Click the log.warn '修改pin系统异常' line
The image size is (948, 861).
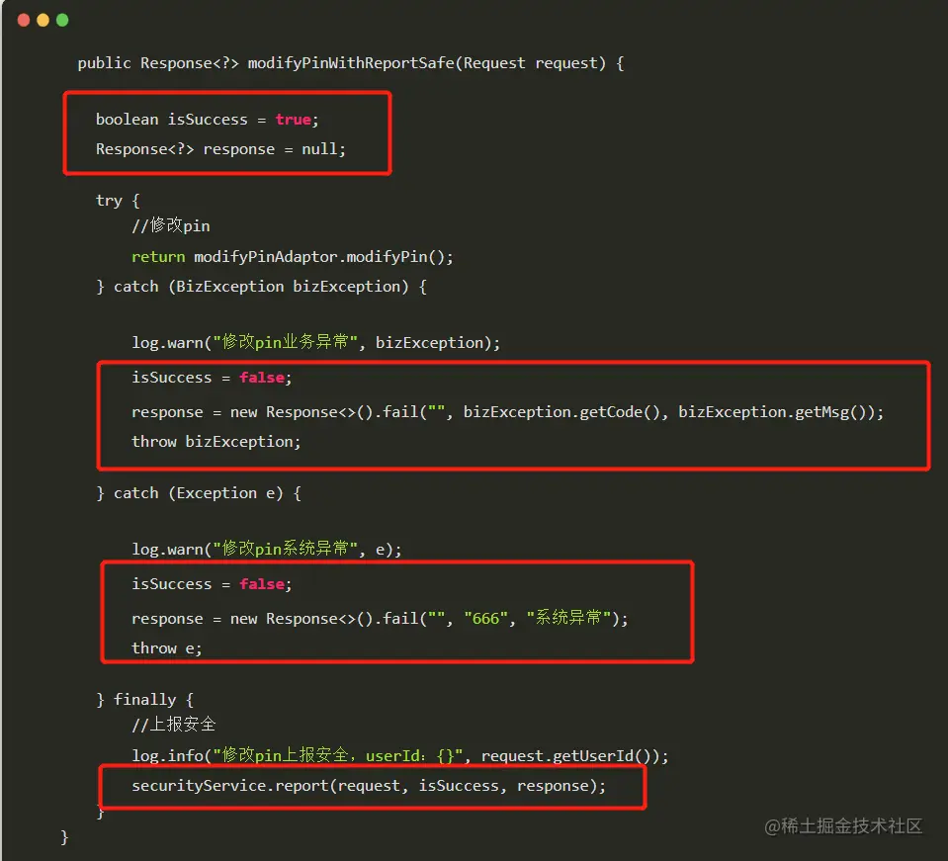tap(267, 549)
